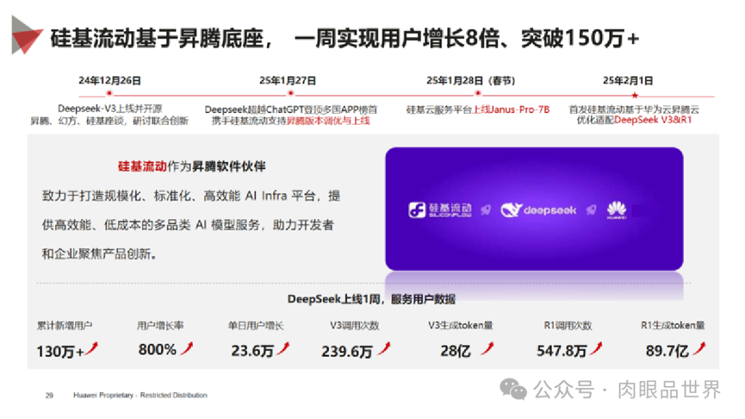Click the timeline dot under 25年1月27日
The height and width of the screenshot is (419, 745).
click(290, 94)
